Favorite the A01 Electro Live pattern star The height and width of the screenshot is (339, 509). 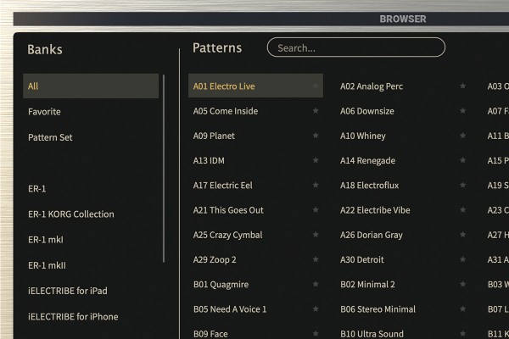click(316, 86)
